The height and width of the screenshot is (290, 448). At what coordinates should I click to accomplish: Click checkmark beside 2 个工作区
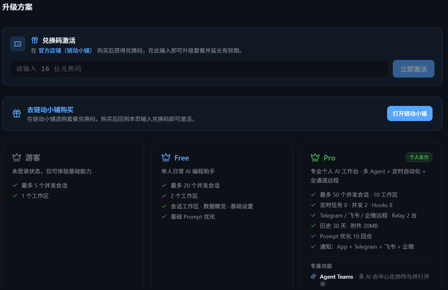click(x=164, y=196)
